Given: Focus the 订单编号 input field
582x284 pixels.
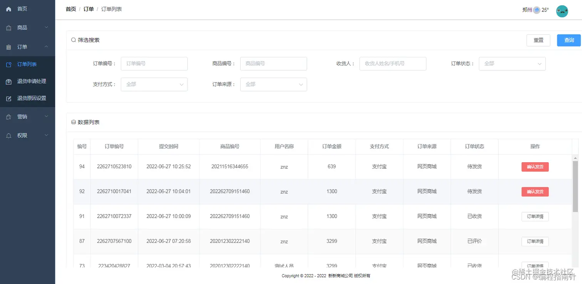Looking at the screenshot, I should 154,64.
